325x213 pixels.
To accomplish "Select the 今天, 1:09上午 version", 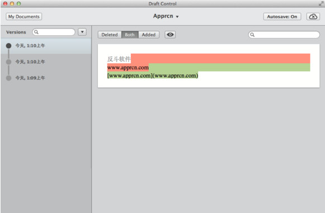I will (x=46, y=78).
